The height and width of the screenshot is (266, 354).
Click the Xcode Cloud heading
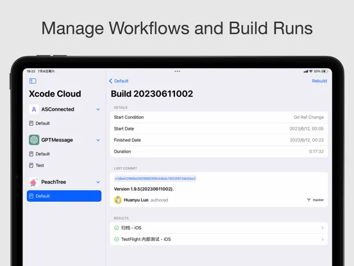(x=55, y=94)
